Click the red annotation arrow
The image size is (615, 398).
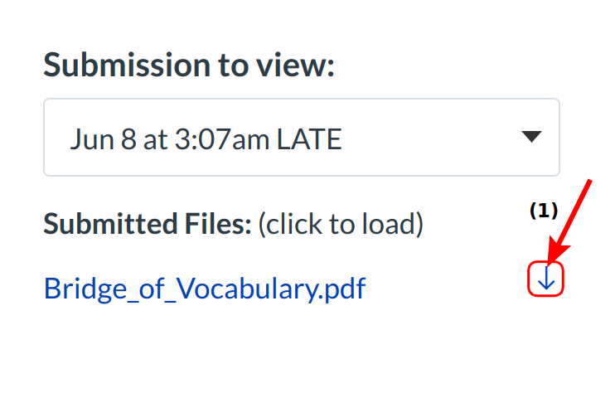[x=574, y=217]
